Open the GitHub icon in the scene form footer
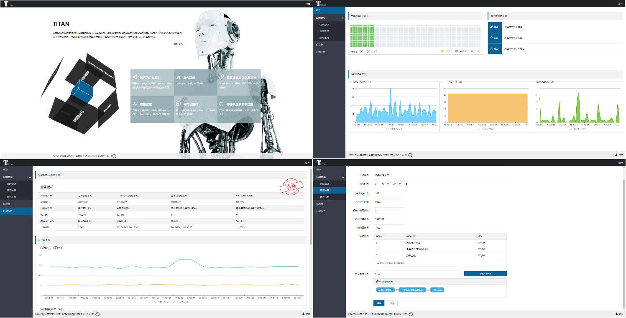Screen dimensions: 626x318 [x=410, y=314]
